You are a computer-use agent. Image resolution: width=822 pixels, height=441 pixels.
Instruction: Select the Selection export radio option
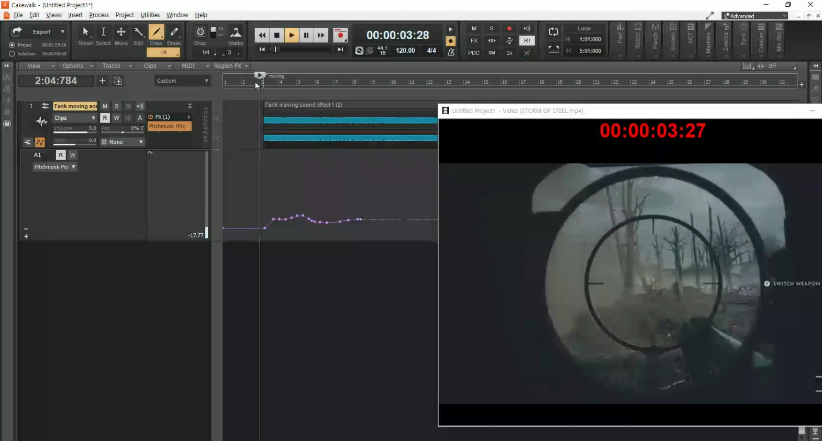click(12, 54)
